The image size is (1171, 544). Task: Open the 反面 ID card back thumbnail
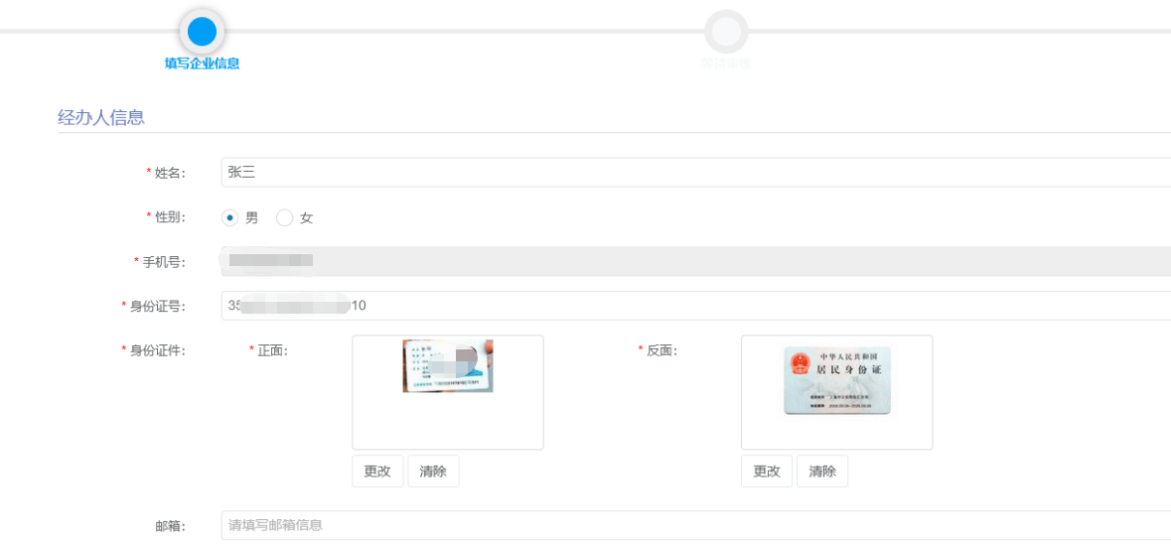pos(836,380)
